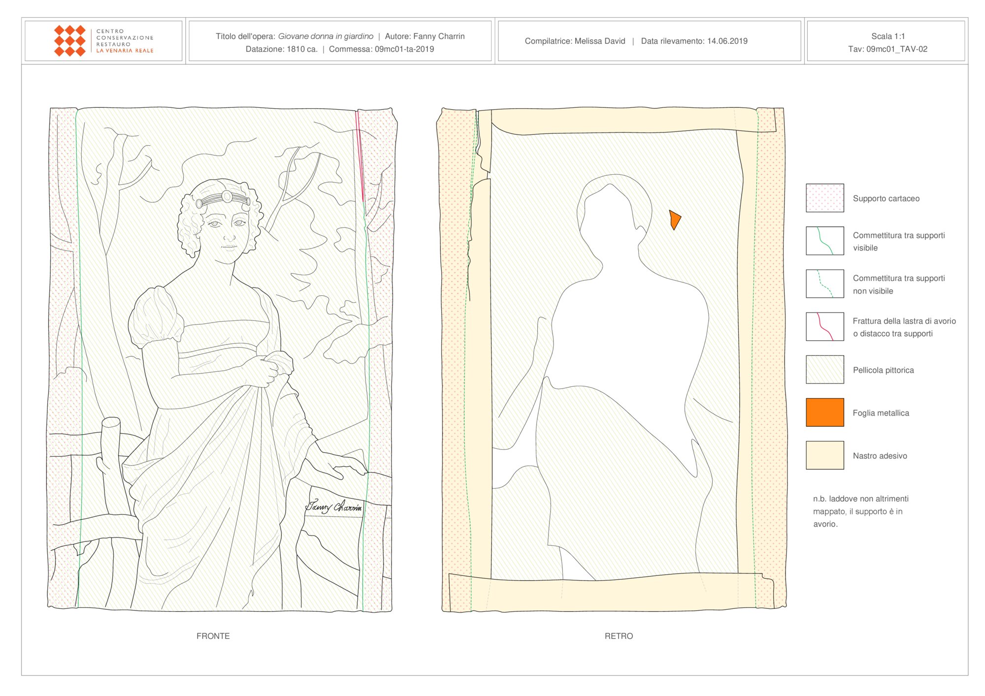The width and height of the screenshot is (985, 696).
Task: Click the n.b. note about avorio support
Action: coord(860,511)
